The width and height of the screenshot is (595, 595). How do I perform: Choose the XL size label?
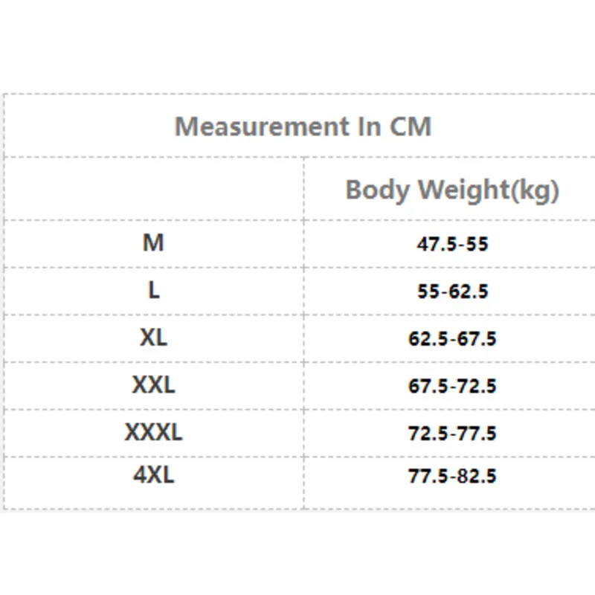pyautogui.click(x=153, y=338)
